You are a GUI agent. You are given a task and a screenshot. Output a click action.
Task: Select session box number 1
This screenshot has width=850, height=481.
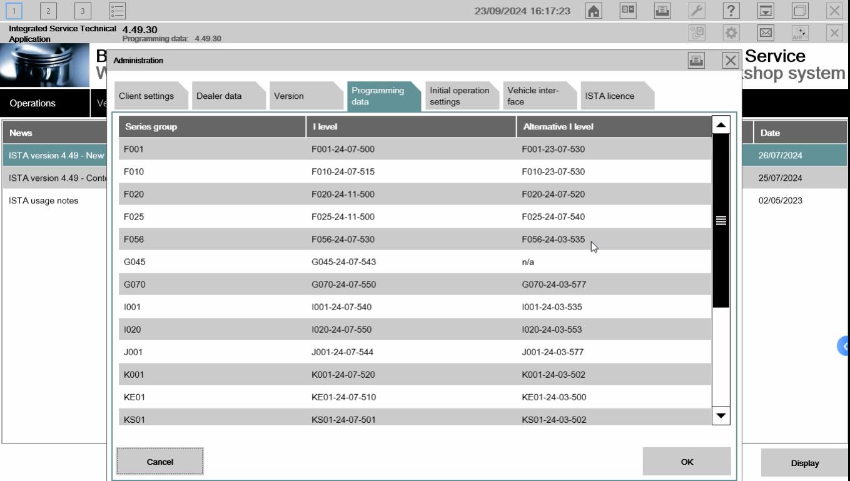14,10
